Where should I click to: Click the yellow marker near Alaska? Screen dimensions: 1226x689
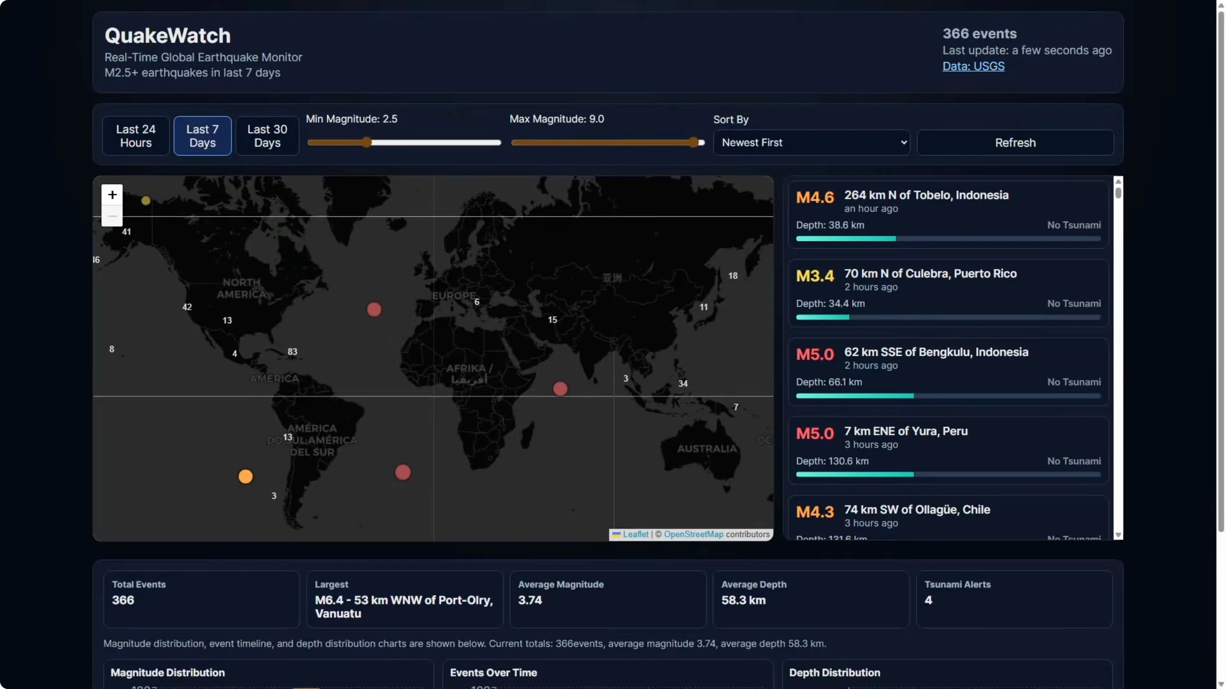point(146,201)
